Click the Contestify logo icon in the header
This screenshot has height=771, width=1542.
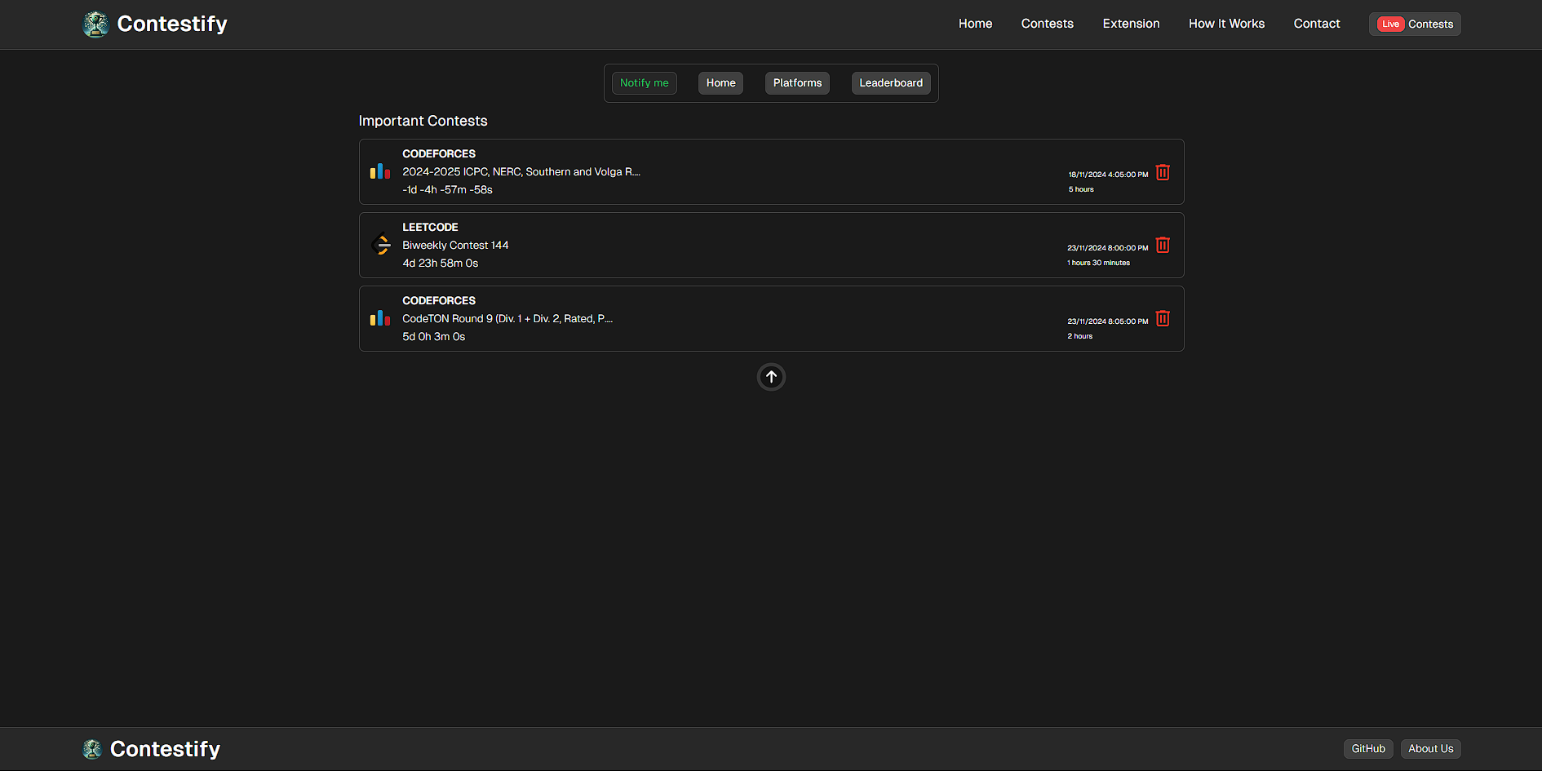95,24
